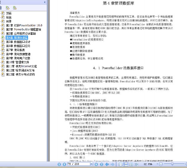This screenshot has height=168, width=187.
Task: Click section heading 4. 1 PowerBuilder 的数据库接口
Action: coord(118,68)
